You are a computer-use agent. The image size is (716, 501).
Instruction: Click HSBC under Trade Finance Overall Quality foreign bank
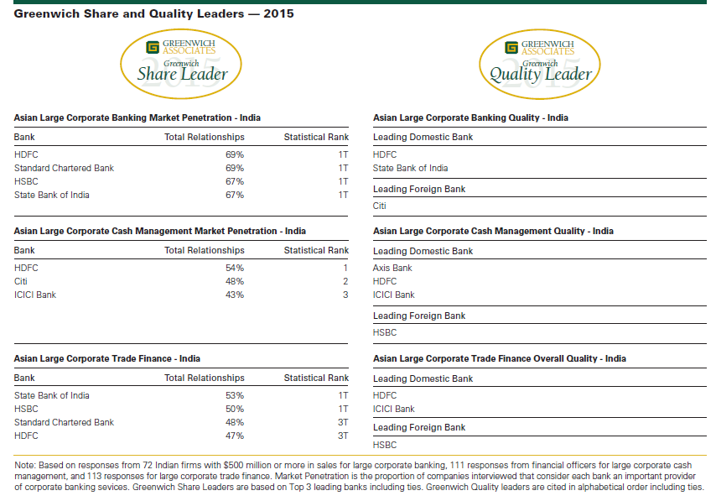(385, 445)
